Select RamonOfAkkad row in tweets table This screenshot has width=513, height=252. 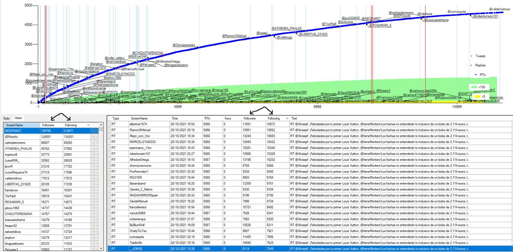[311, 129]
